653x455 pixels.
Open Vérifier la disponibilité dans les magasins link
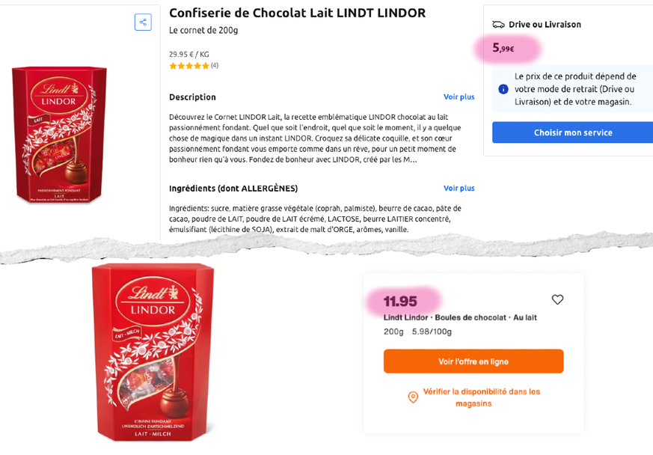pyautogui.click(x=481, y=397)
